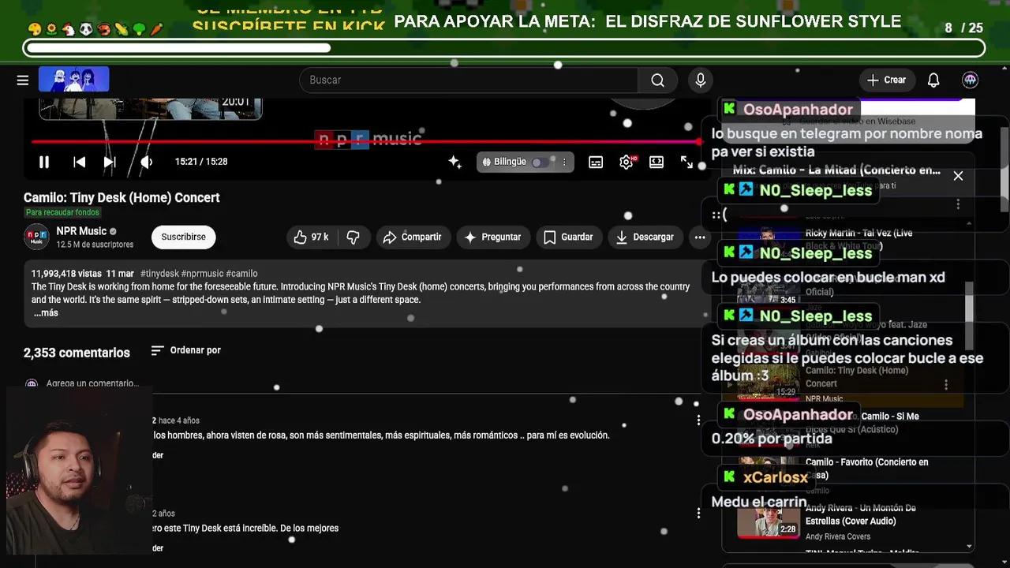The height and width of the screenshot is (568, 1010).
Task: Open the notifications bell
Action: pos(933,80)
